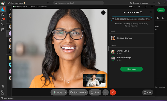Open the audio options dropdown next to Mute
This screenshot has height=101, width=167.
[65, 92]
